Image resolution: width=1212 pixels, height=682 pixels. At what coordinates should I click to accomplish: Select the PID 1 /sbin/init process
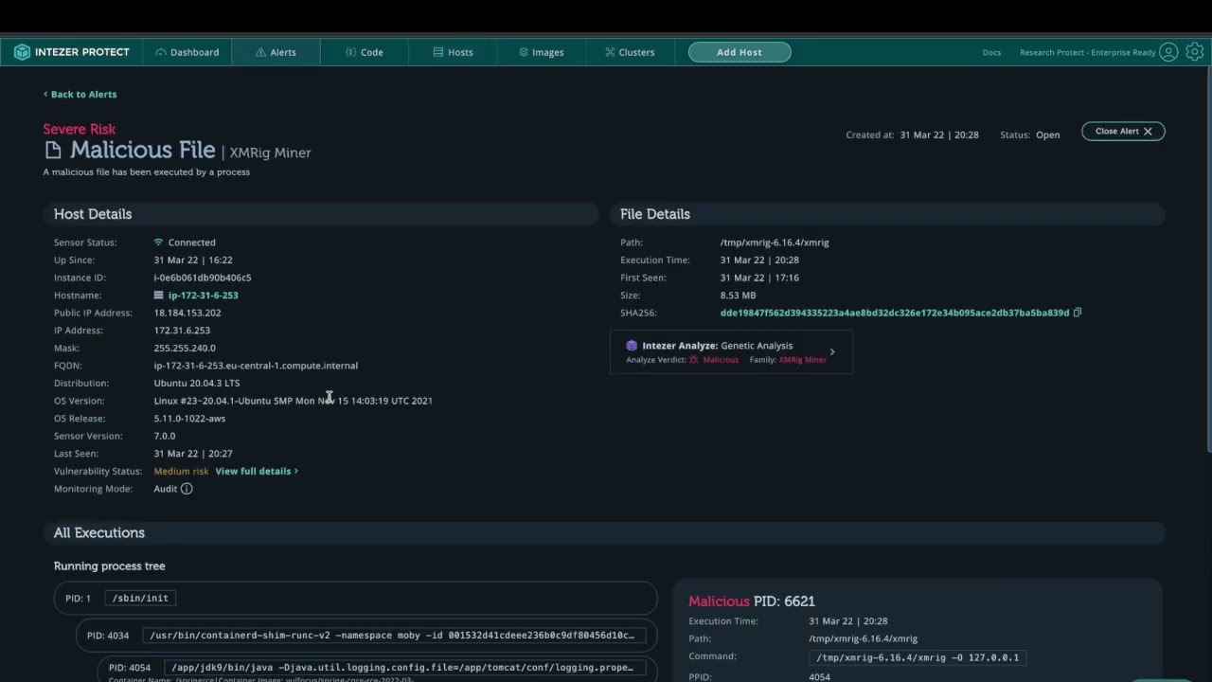[355, 598]
